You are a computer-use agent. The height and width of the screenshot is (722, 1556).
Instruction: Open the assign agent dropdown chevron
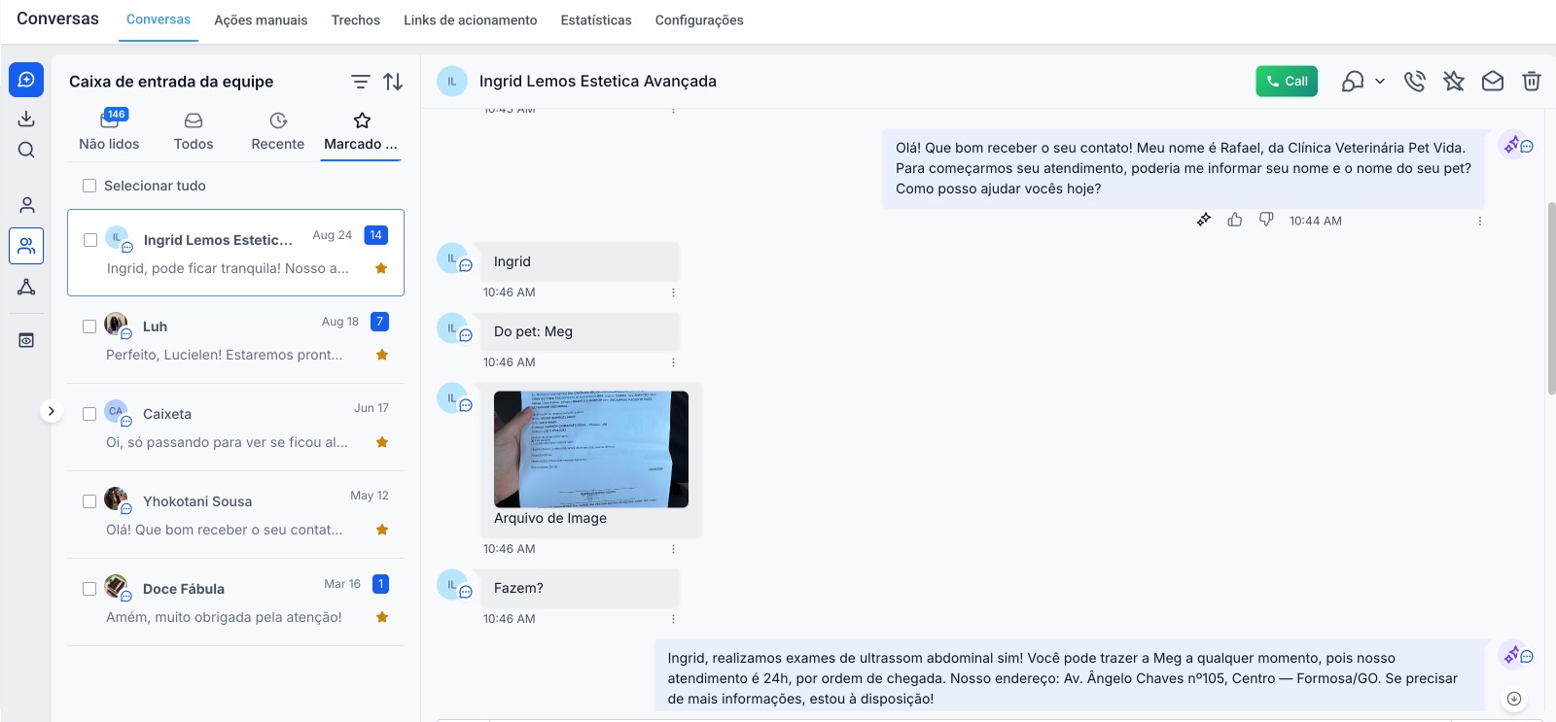(1380, 82)
